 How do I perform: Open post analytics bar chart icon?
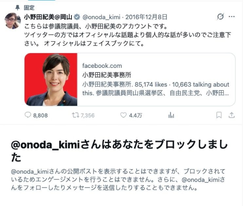171,115
